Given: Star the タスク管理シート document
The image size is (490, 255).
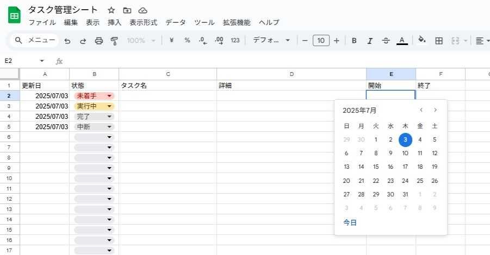Looking at the screenshot, I should [x=111, y=10].
